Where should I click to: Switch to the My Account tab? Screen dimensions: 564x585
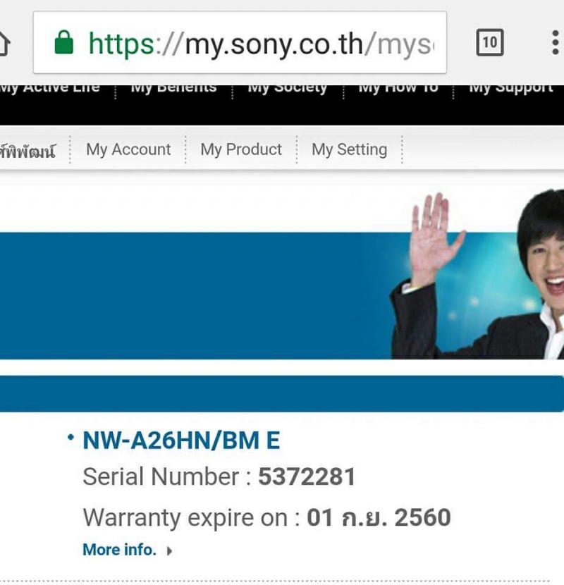click(128, 149)
